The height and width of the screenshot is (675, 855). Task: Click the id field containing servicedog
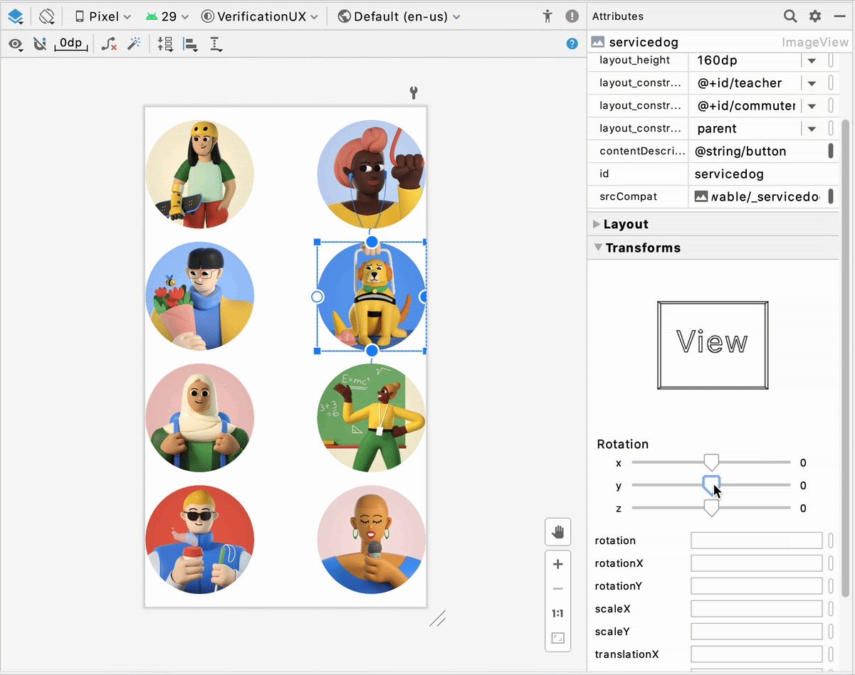(x=763, y=174)
